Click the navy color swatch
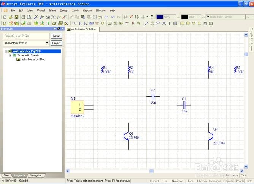 pos(160,17)
